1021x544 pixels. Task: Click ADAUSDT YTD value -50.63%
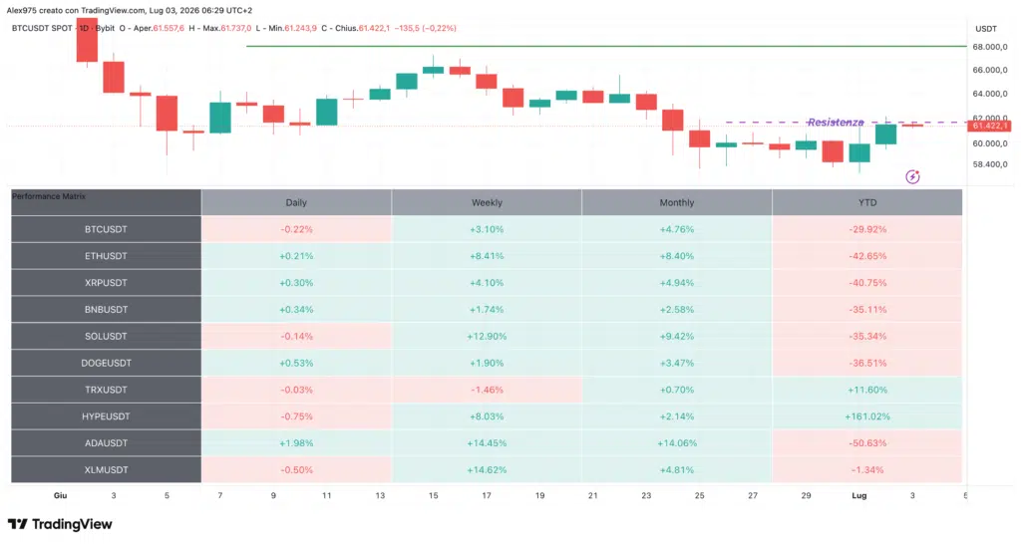tap(867, 442)
